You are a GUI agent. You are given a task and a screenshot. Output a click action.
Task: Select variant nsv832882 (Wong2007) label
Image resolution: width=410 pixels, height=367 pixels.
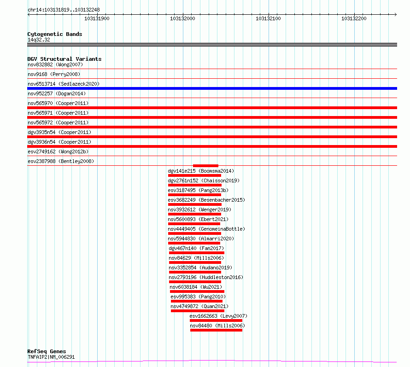(55, 64)
